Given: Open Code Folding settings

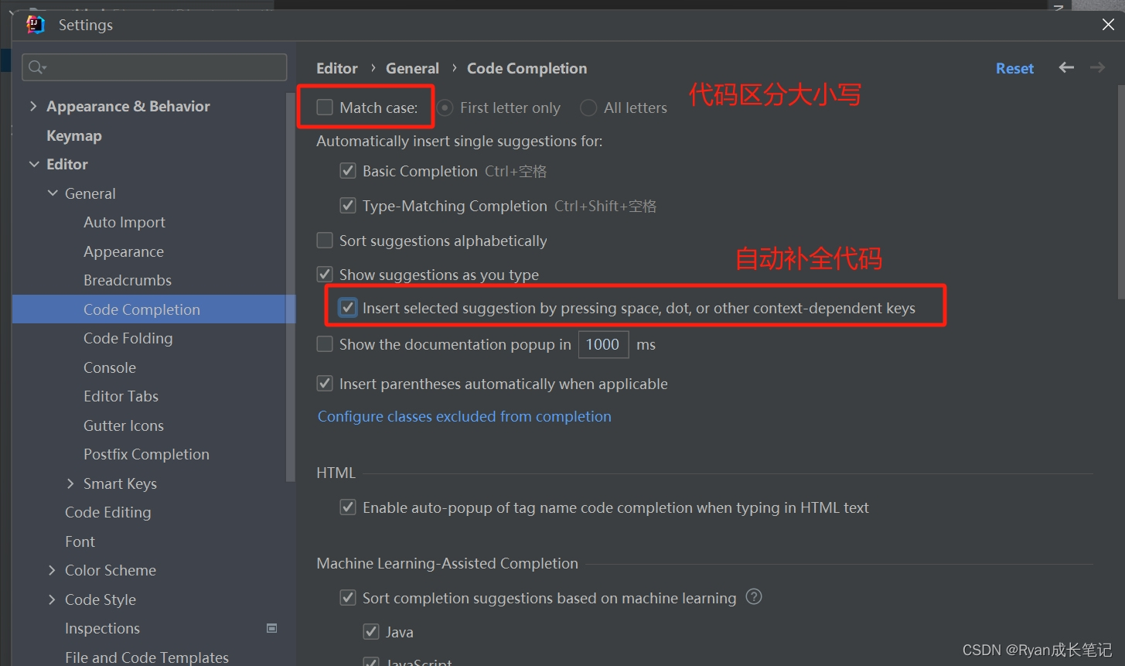Looking at the screenshot, I should [128, 338].
